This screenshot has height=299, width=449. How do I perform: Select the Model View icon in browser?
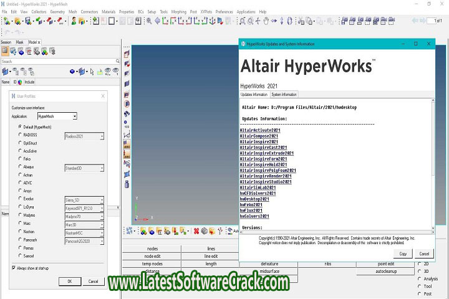[x=5, y=51]
